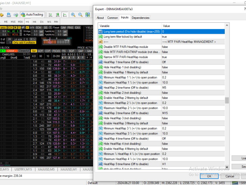
Task: Toggle the Only add if profitable option
Action: click(24, 43)
